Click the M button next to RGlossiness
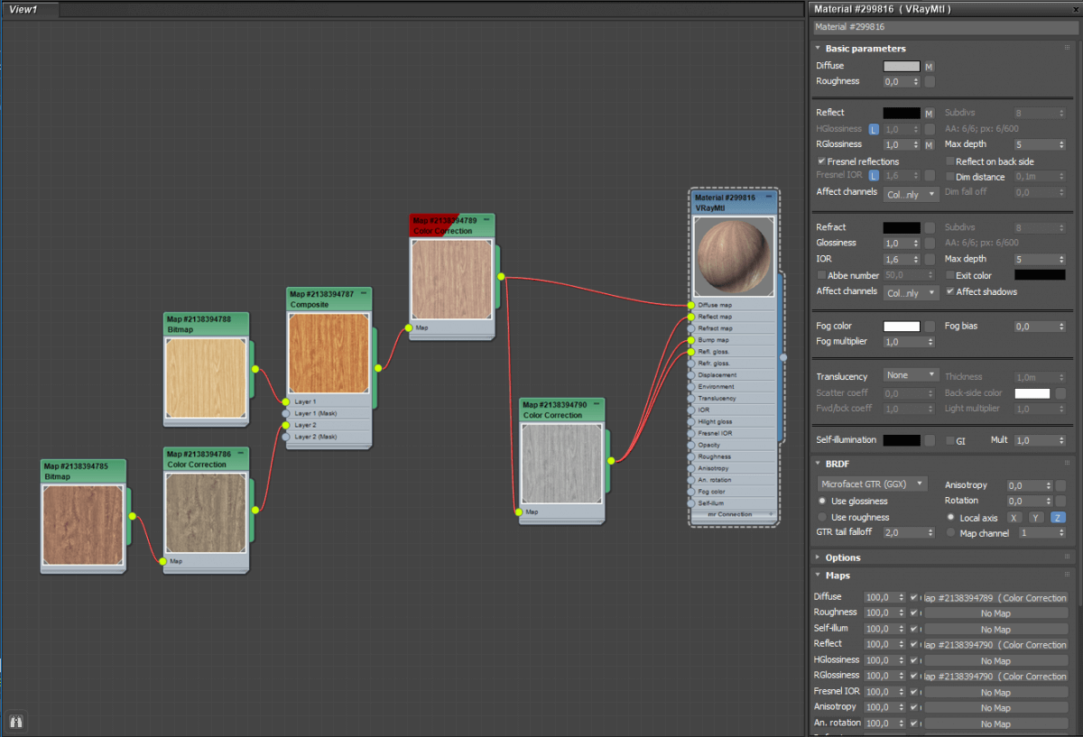Image resolution: width=1083 pixels, height=737 pixels. [929, 145]
